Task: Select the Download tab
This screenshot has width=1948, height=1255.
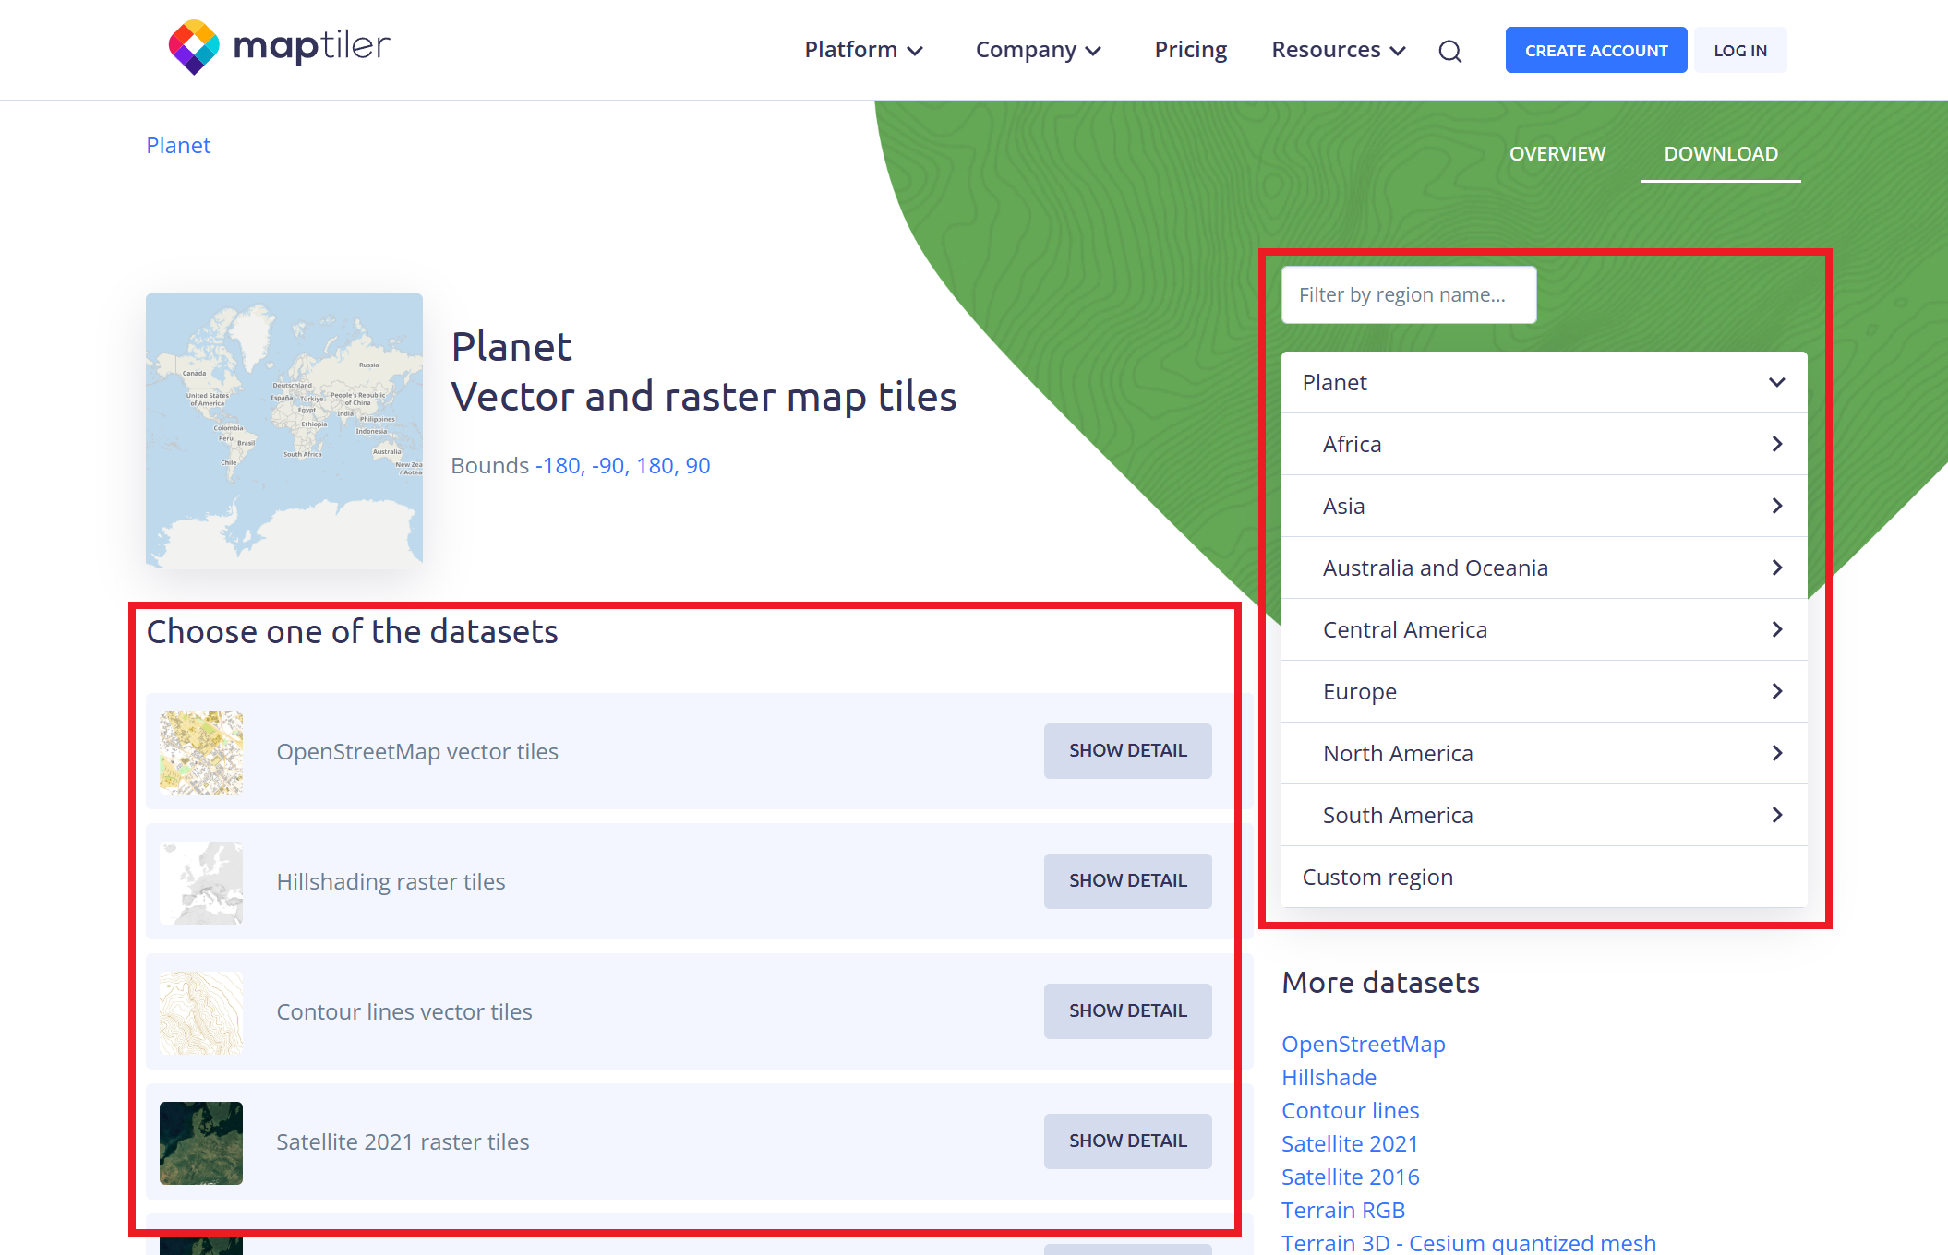Action: pos(1720,154)
